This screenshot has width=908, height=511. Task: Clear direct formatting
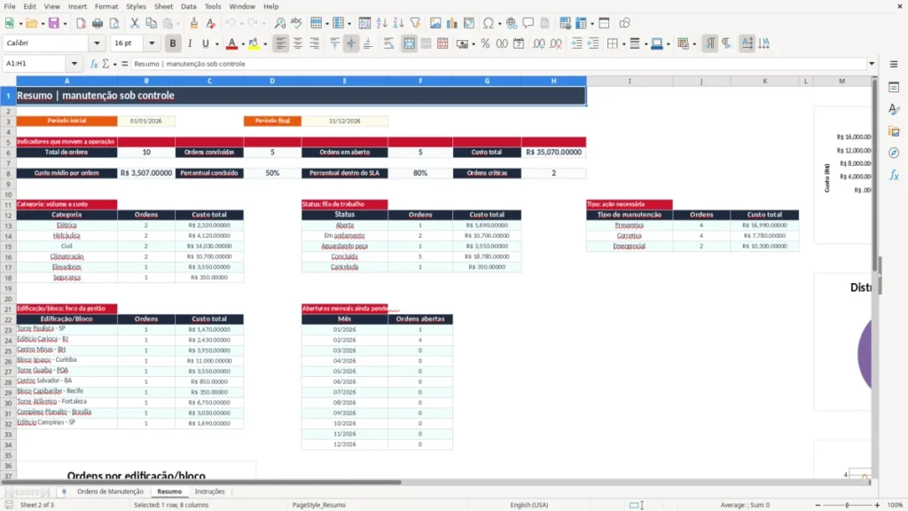211,23
